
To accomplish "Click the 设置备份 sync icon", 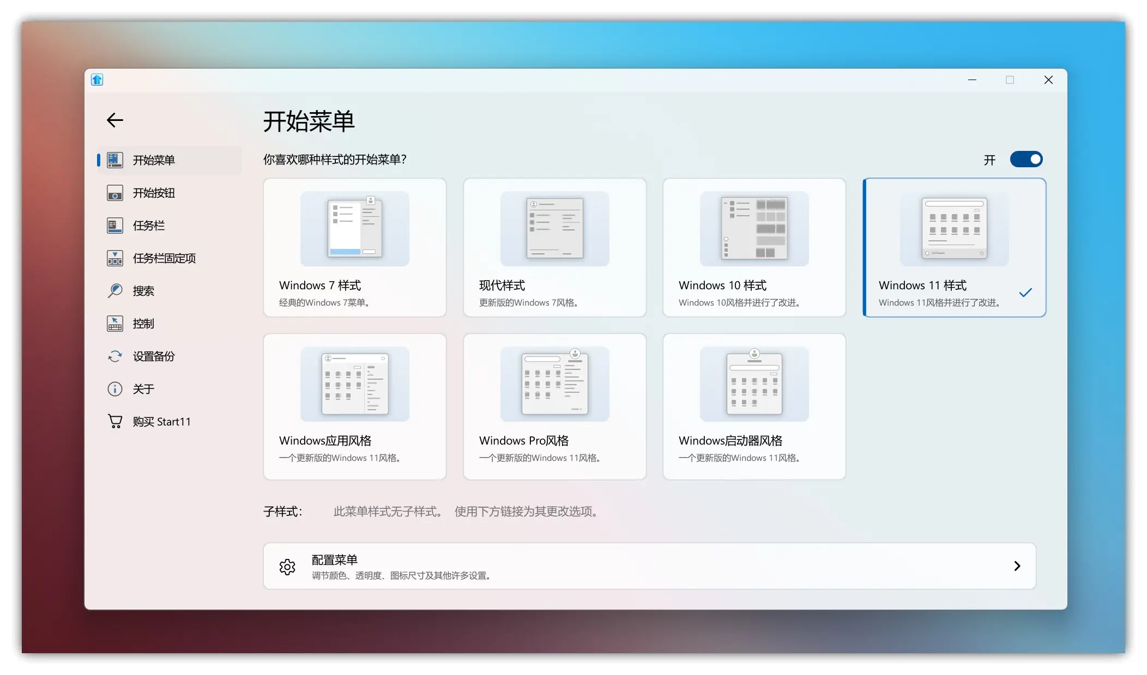I will tap(115, 356).
